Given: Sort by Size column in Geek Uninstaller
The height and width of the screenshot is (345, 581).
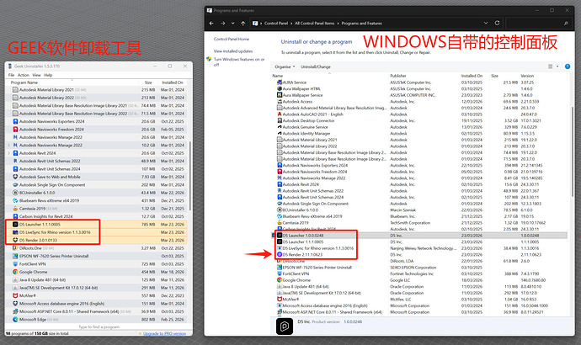Looking at the screenshot, I should point(148,82).
